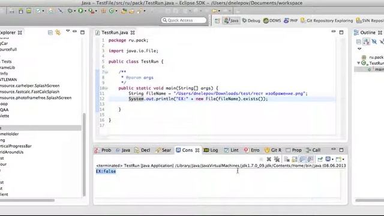Click the Search flashlight toolbar icon
The height and width of the screenshot is (216, 384).
[140, 11]
